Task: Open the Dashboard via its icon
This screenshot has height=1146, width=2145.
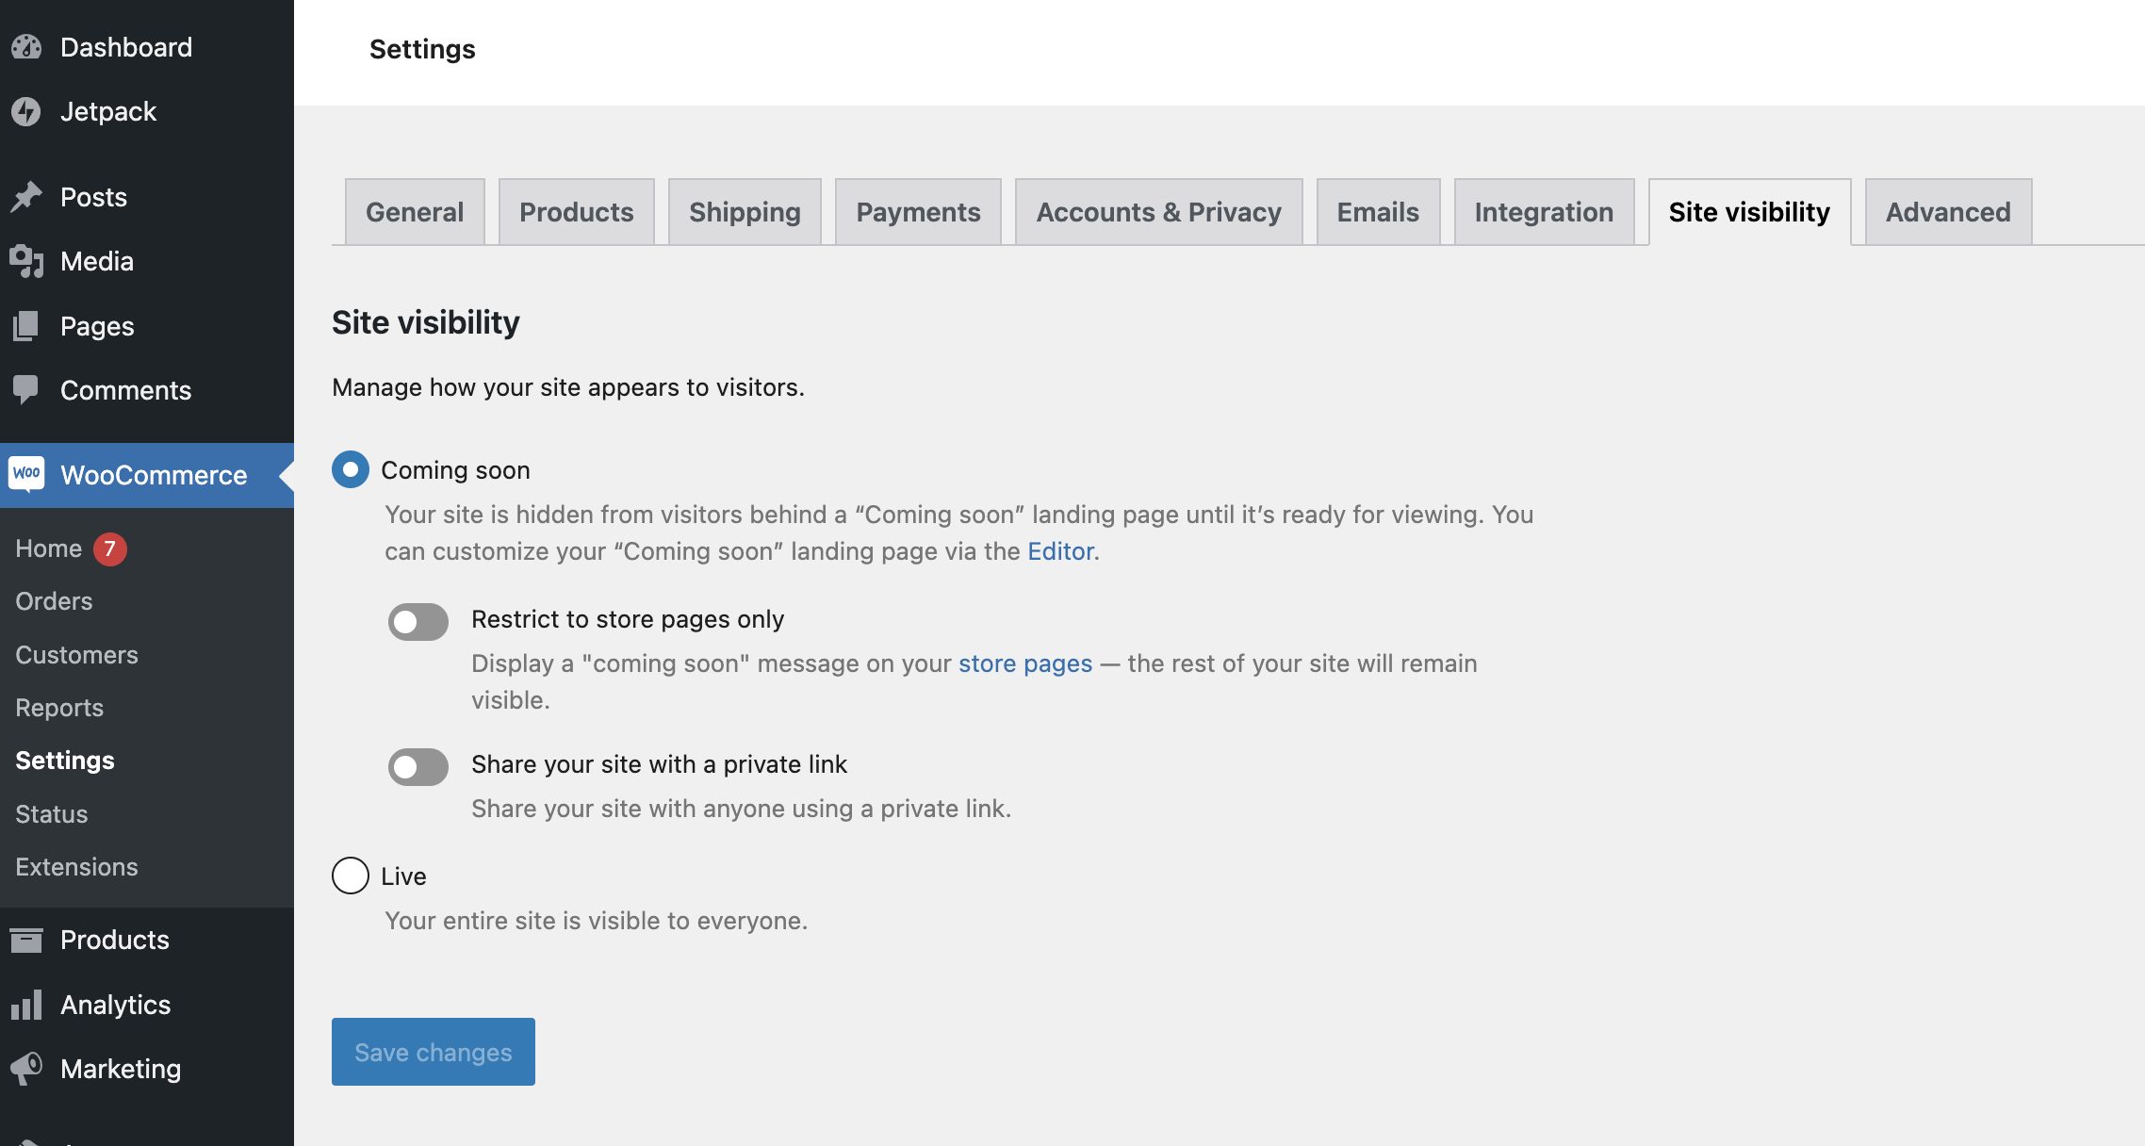Action: [x=26, y=47]
